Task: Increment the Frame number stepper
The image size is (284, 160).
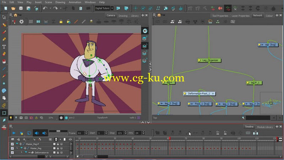Action: pos(86,132)
